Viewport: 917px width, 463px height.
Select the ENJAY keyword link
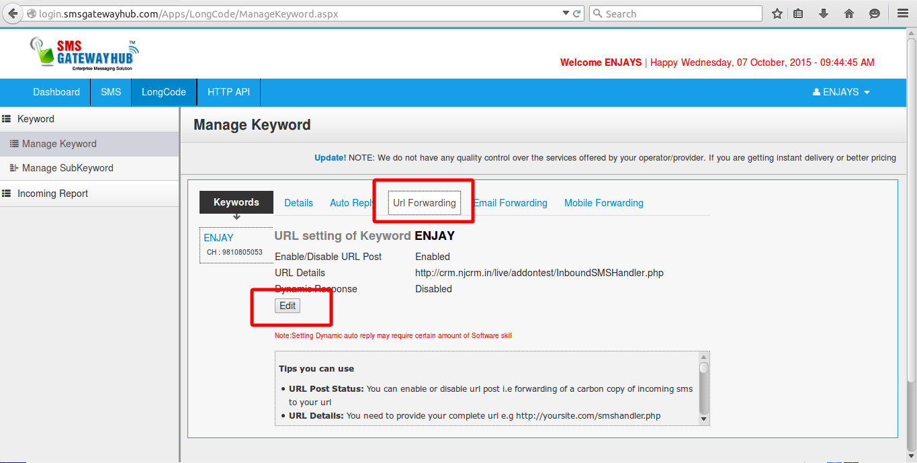coord(218,238)
